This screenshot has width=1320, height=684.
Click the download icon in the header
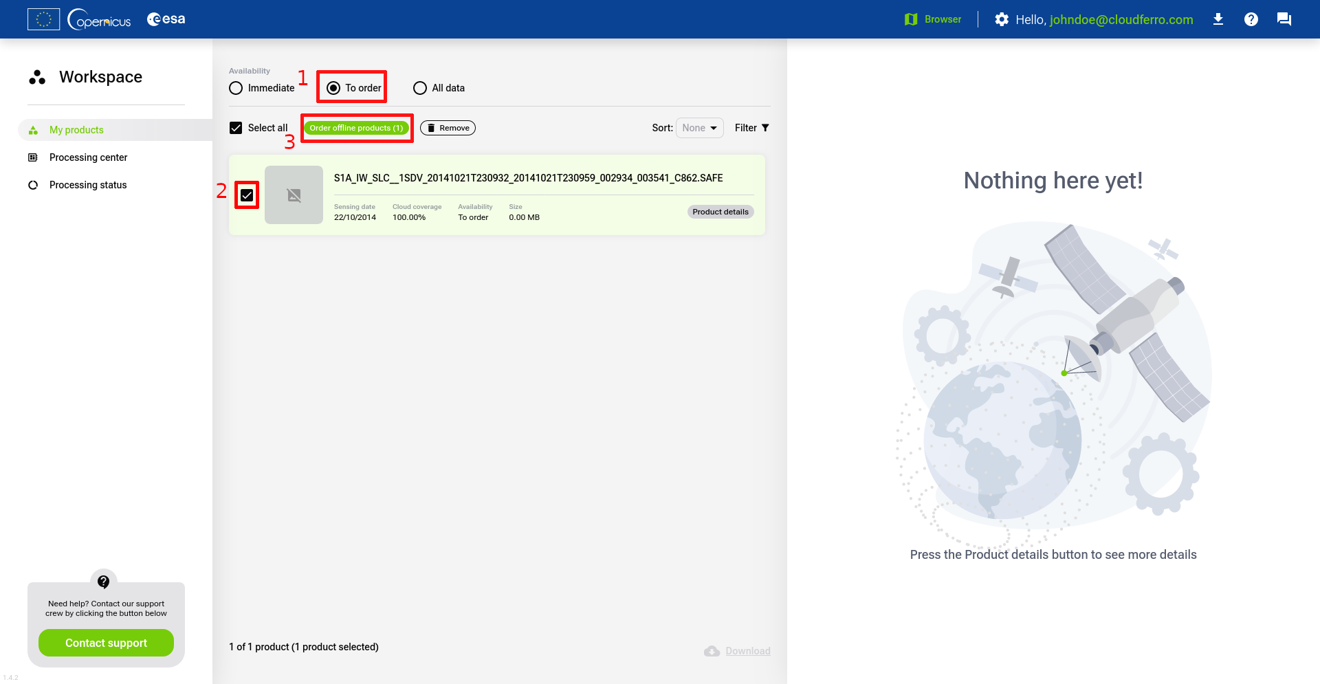click(x=1218, y=19)
